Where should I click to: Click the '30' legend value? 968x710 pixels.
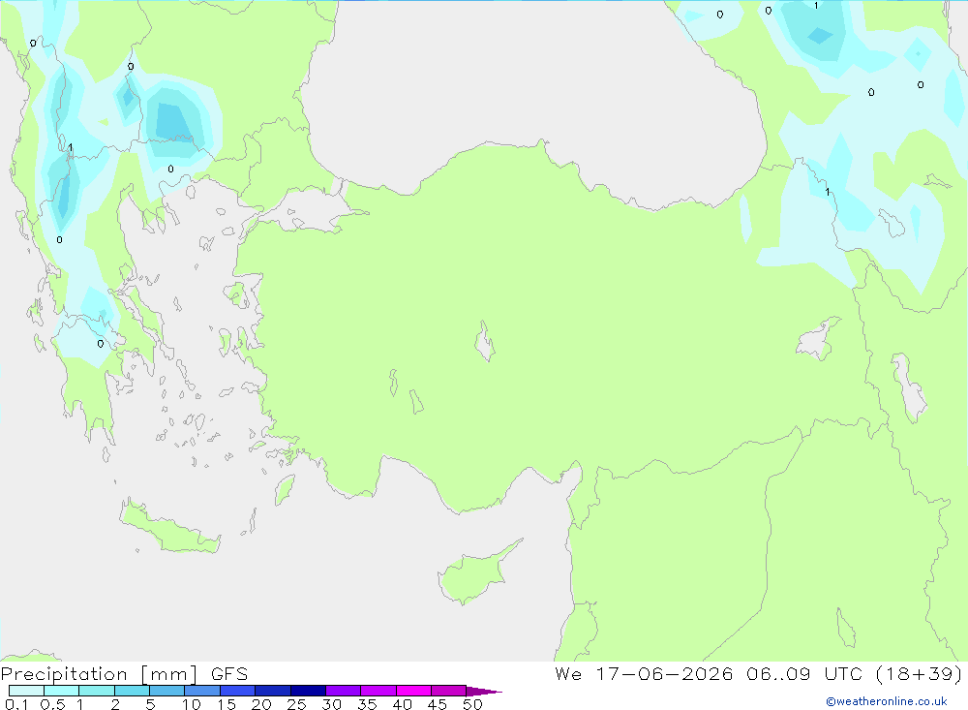(x=332, y=704)
